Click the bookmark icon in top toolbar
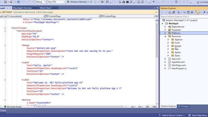208x117 pixels. (176, 2)
